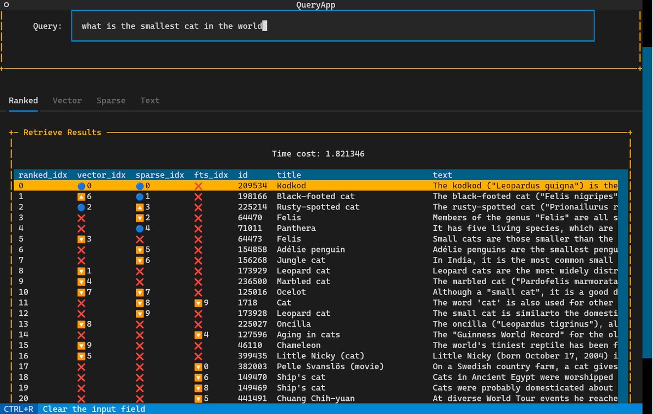Click the down-arrow vector_idx 3 in the Felis 64473 row
The image size is (654, 414).
click(84, 239)
